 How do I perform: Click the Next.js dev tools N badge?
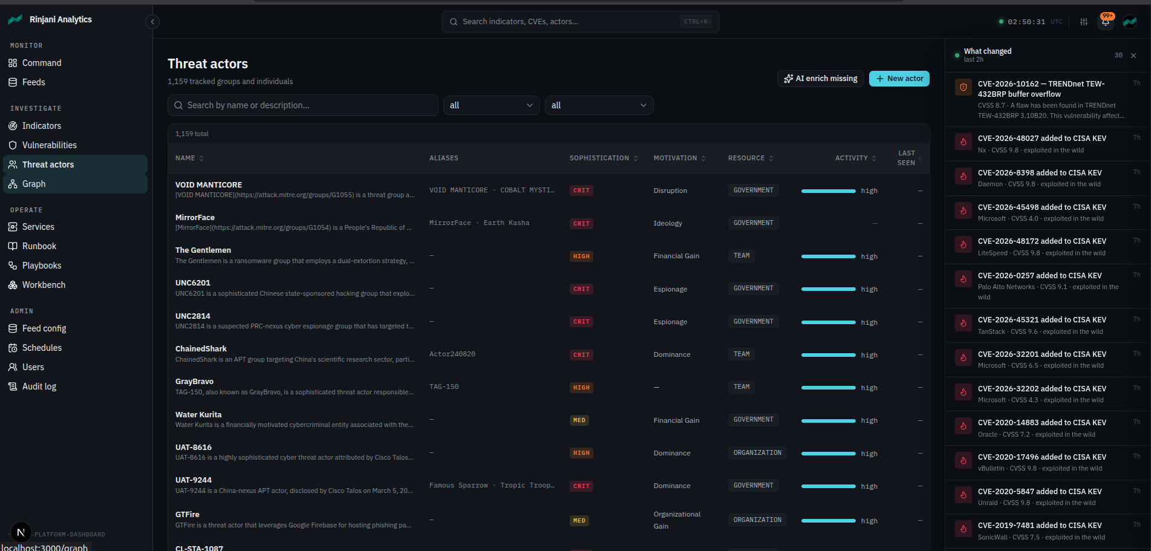point(21,532)
